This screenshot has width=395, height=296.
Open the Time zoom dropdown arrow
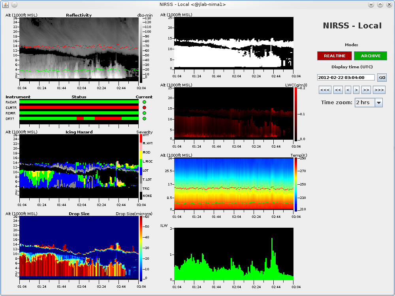click(x=378, y=103)
